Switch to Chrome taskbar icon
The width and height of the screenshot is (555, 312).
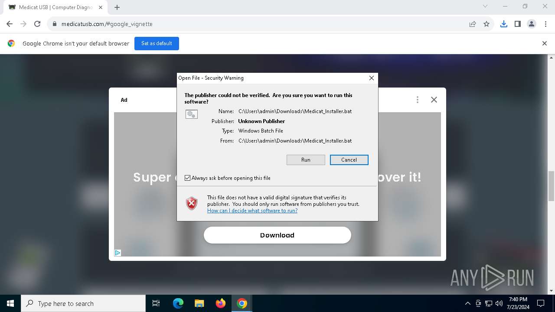(x=242, y=303)
